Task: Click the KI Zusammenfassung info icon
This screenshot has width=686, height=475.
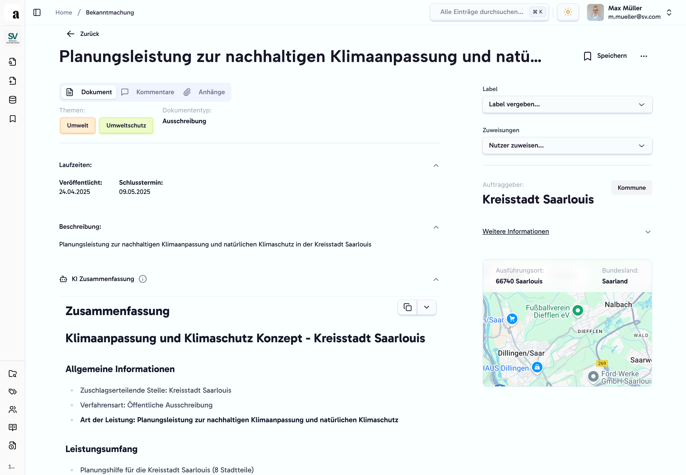Action: pos(143,279)
